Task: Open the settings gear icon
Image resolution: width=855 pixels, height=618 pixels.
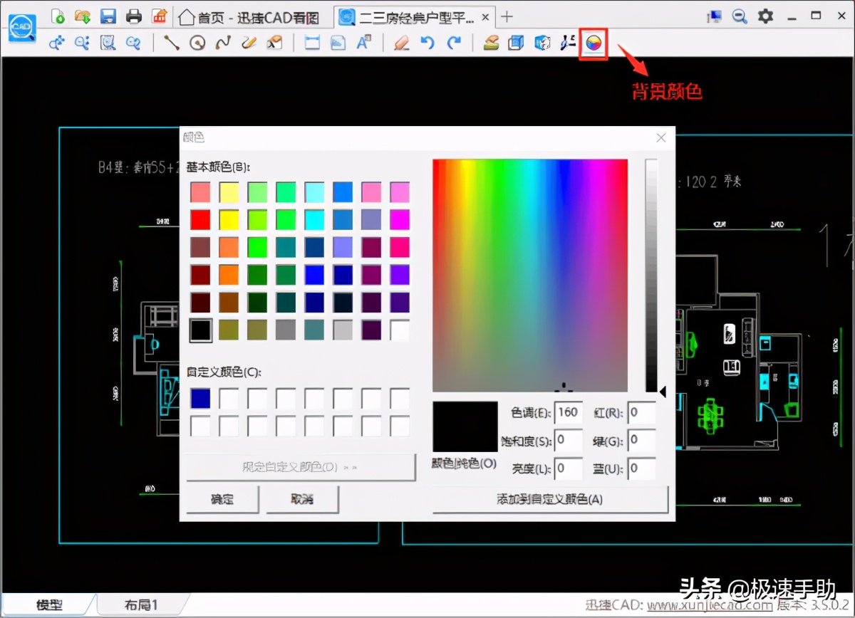Action: pyautogui.click(x=765, y=16)
